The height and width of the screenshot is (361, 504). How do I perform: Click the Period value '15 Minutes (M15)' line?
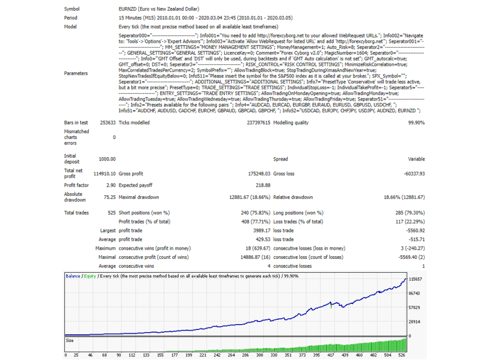[x=205, y=18]
